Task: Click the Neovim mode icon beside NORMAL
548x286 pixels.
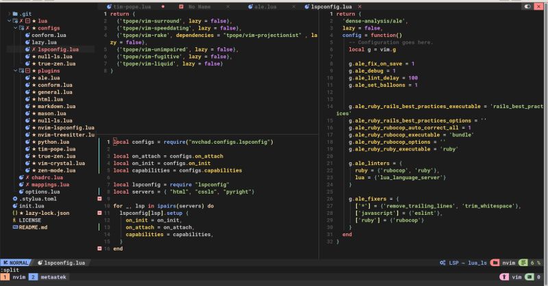Action: pos(5,263)
